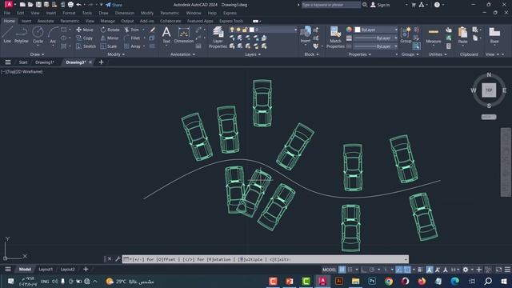Click the Paste tool
512x288 pixels.
(x=462, y=35)
